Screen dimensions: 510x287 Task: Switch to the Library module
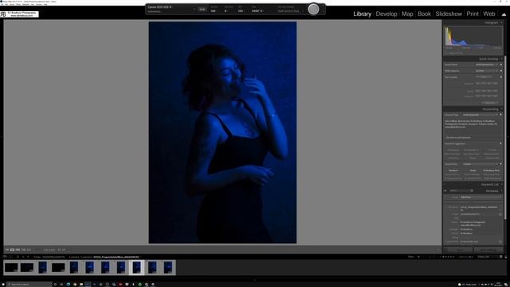coord(362,14)
